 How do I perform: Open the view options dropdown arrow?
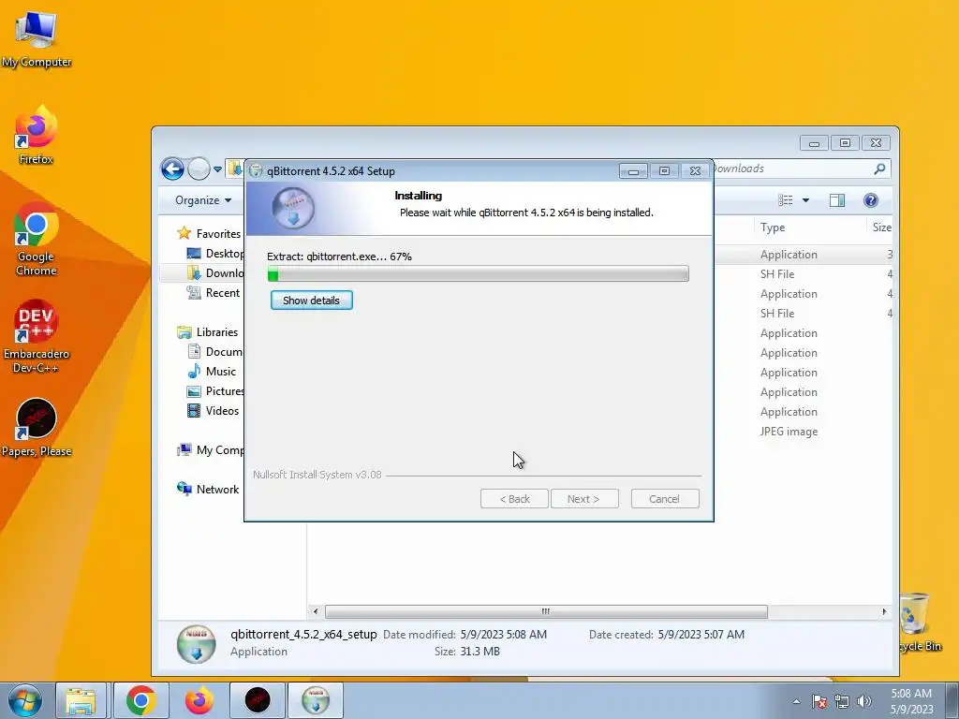coord(805,200)
